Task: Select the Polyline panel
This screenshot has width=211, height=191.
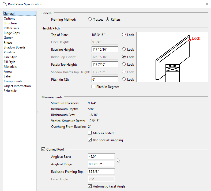Action: tap(9, 52)
